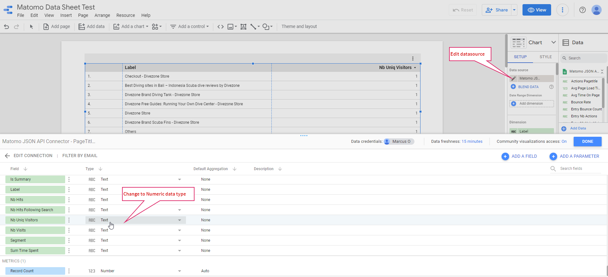The height and width of the screenshot is (277, 608).
Task: Collapse the Matomo JSON data source list
Action: click(602, 72)
